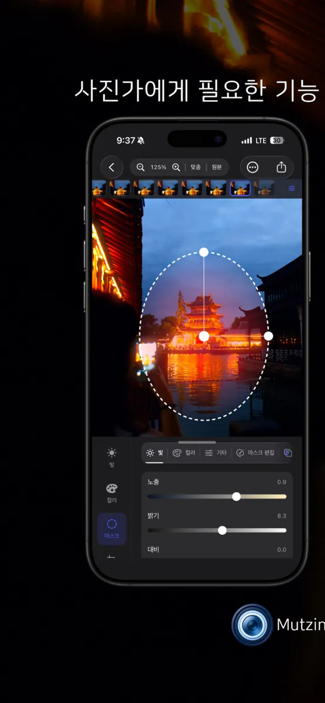
Task: Zoom in with the plus magnifier
Action: tap(176, 168)
